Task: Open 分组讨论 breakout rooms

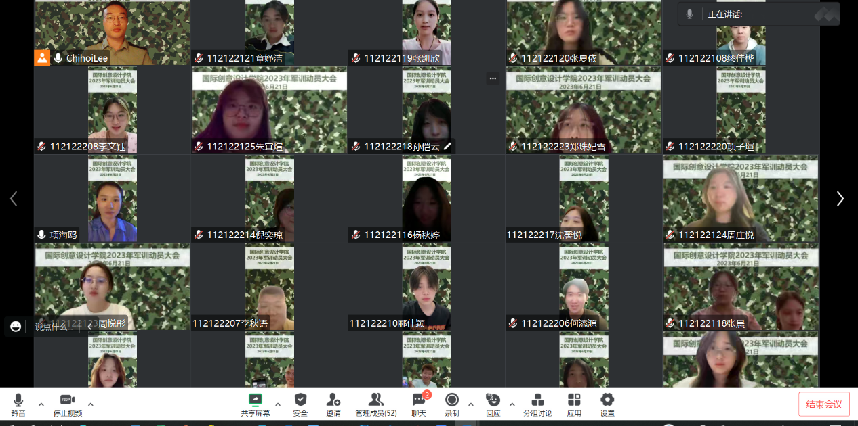Action: click(537, 404)
